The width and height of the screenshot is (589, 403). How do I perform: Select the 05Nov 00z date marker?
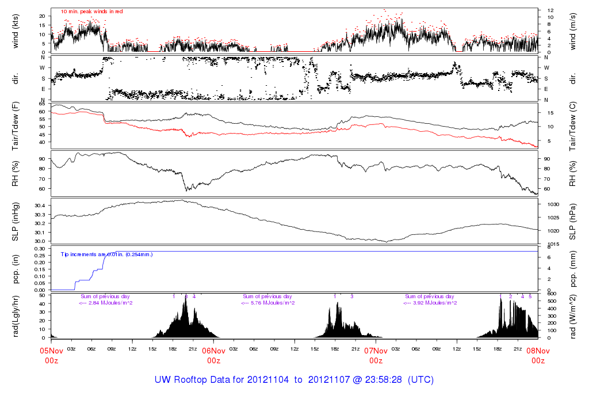tap(51, 355)
